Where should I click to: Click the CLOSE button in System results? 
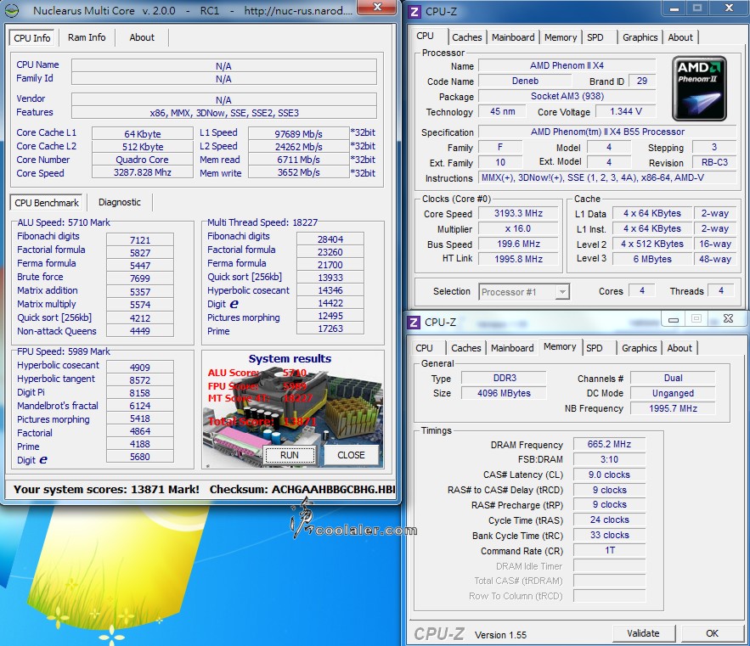click(x=351, y=455)
